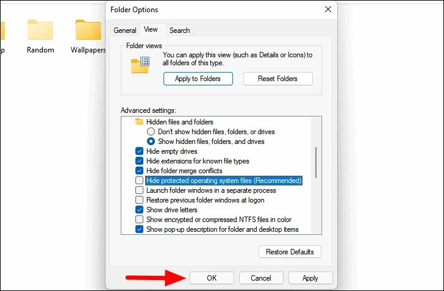The image size is (444, 291).
Task: Uncheck Hide empty drives checkbox
Action: click(139, 151)
